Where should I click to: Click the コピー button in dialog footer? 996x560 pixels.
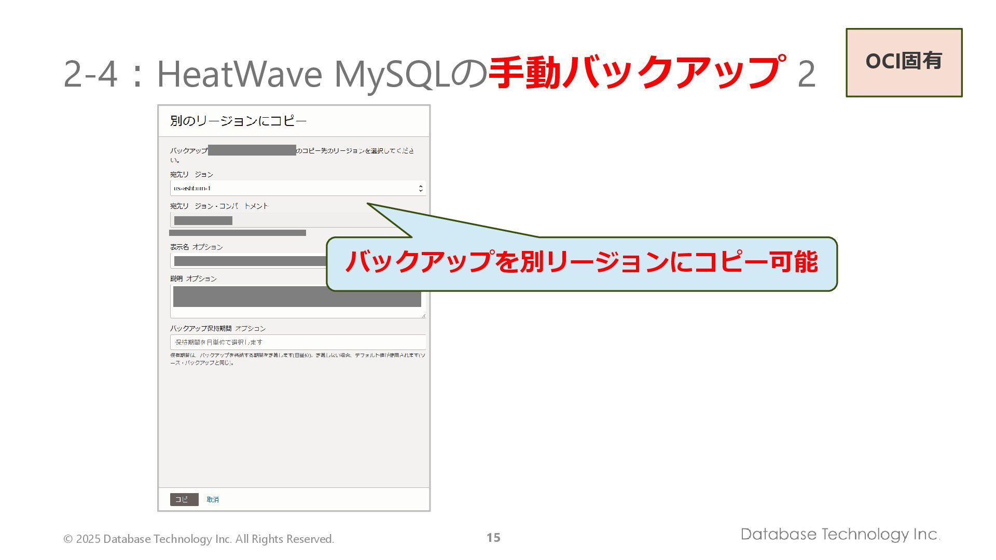tap(184, 499)
